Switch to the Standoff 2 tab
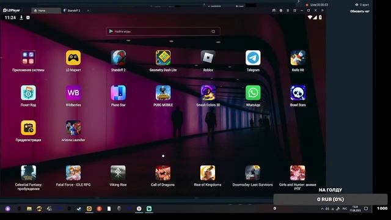Image resolution: width=391 pixels, height=220 pixels. point(74,10)
